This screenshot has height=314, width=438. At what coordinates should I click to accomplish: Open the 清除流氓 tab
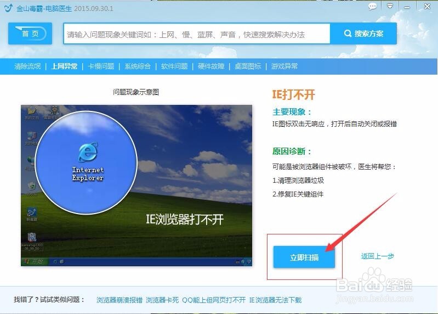(27, 66)
